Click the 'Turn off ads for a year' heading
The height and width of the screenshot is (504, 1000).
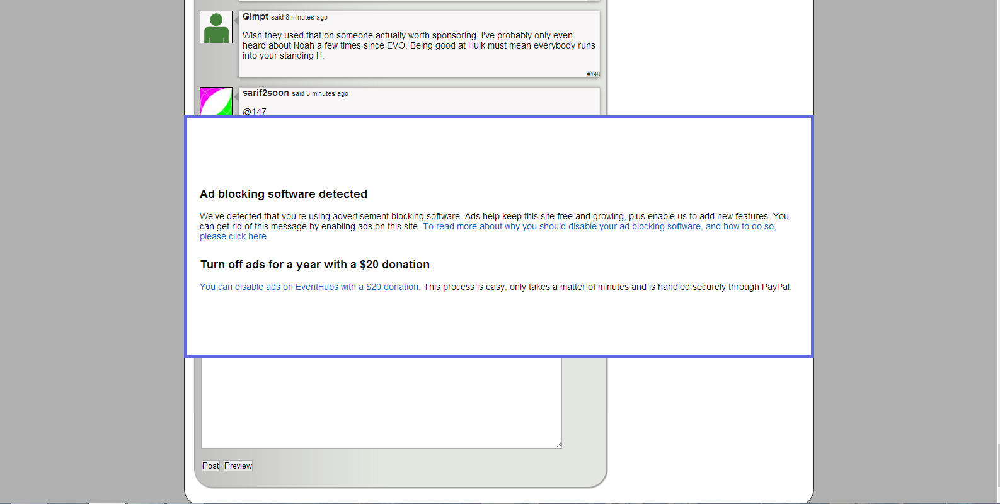[314, 265]
